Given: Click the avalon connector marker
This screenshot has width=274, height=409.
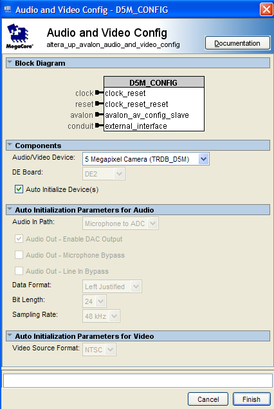Looking at the screenshot, I should click(99, 115).
